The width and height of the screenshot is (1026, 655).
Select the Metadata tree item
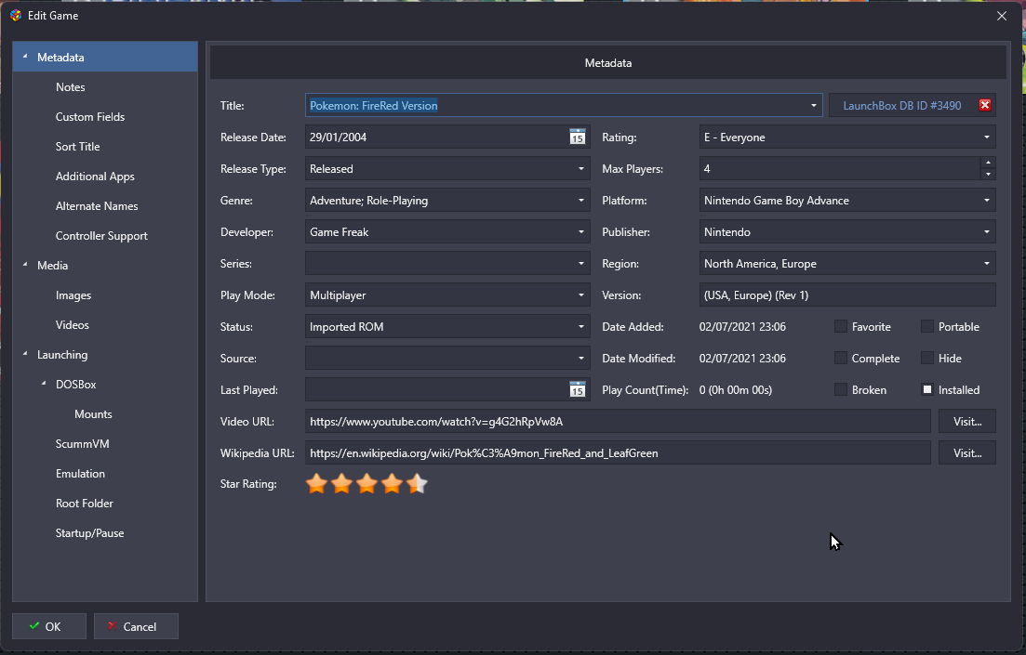105,57
